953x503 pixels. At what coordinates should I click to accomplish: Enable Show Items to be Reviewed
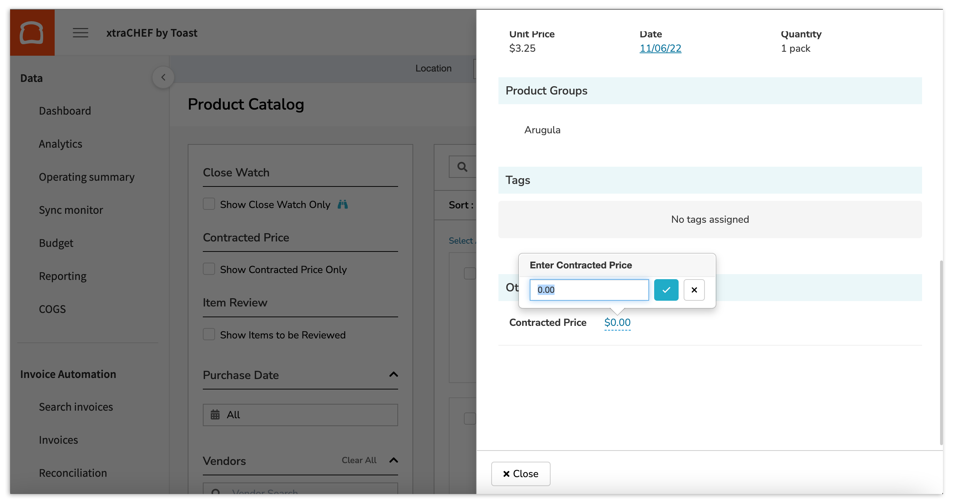[209, 334]
